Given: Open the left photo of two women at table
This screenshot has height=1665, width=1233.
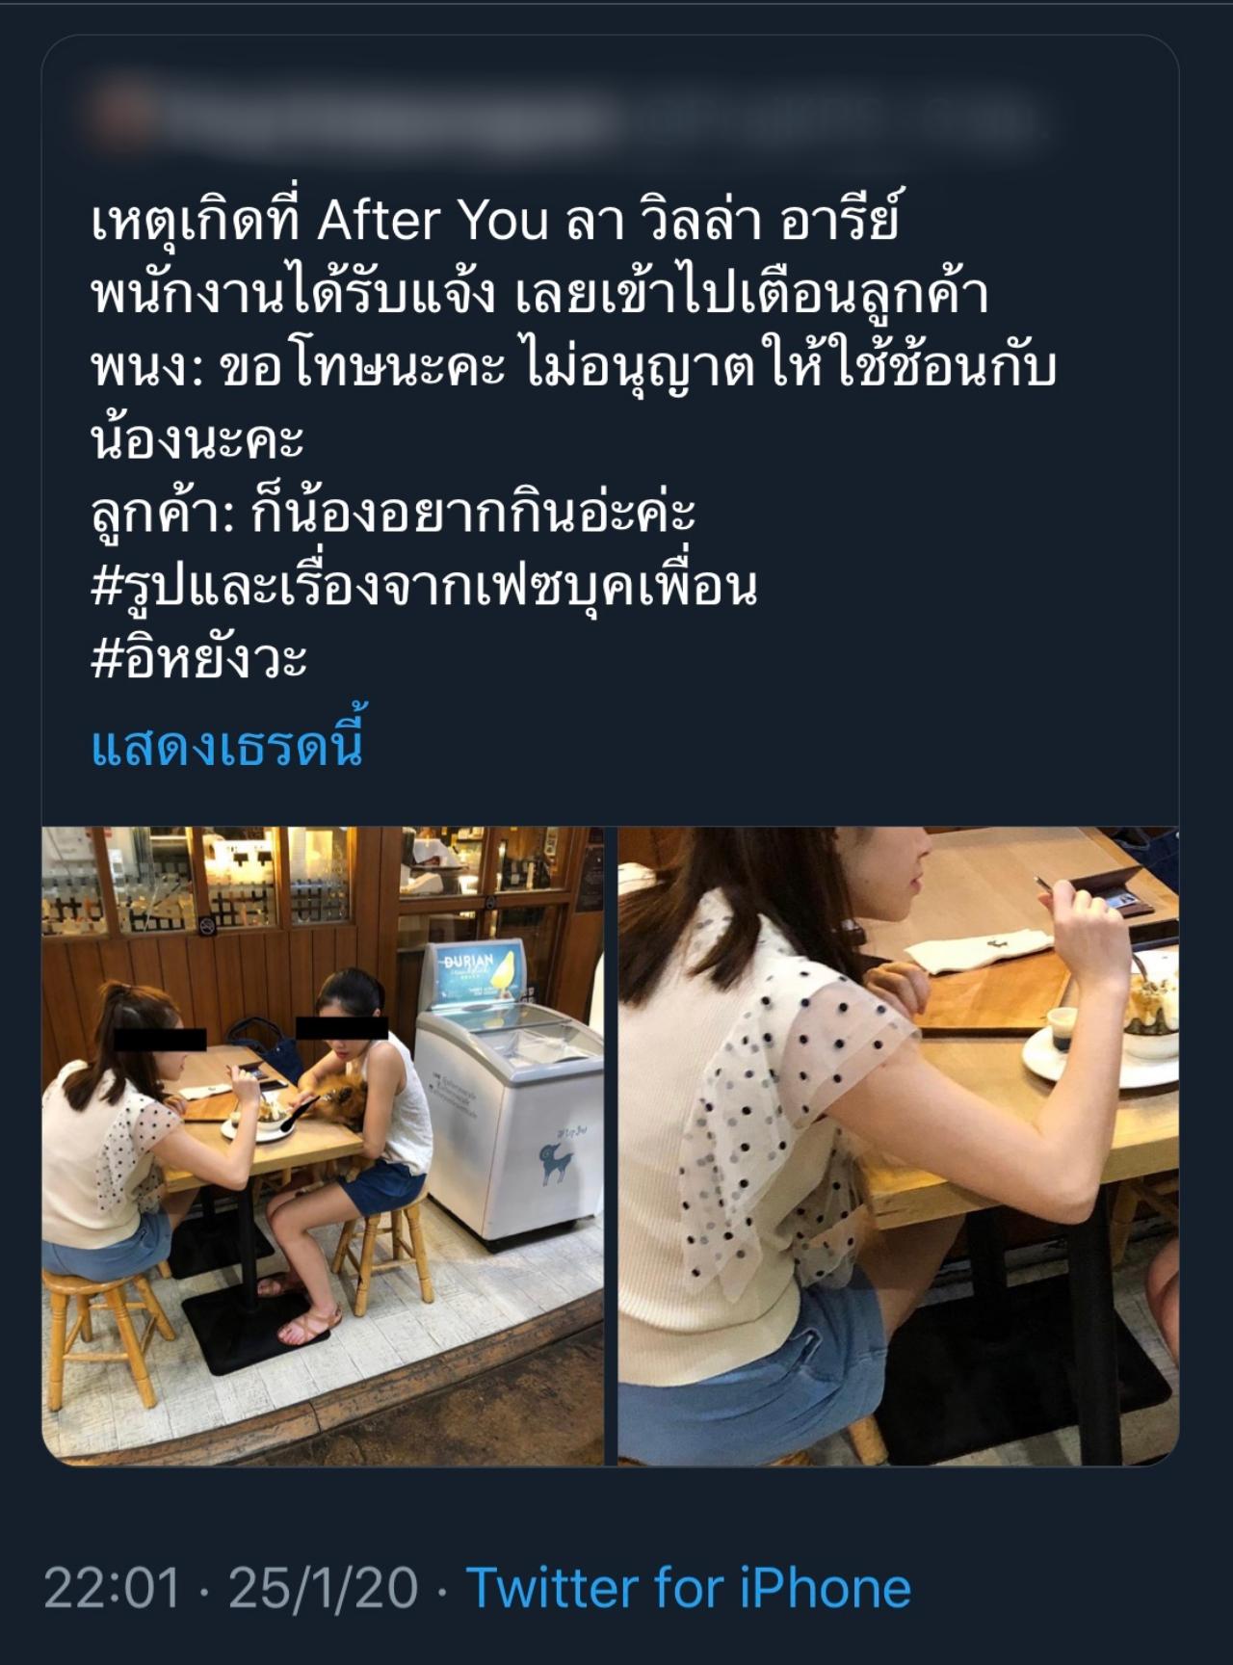Looking at the screenshot, I should point(323,1146).
